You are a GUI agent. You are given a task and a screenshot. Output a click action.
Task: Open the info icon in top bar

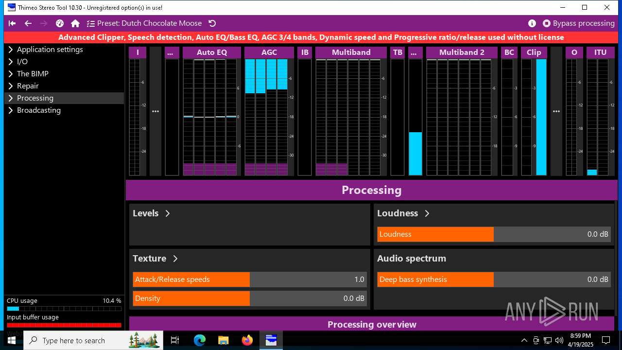(532, 23)
